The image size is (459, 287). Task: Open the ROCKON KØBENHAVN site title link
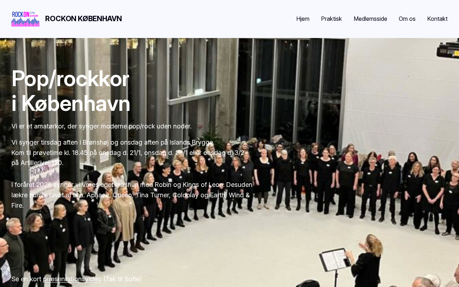(83, 19)
